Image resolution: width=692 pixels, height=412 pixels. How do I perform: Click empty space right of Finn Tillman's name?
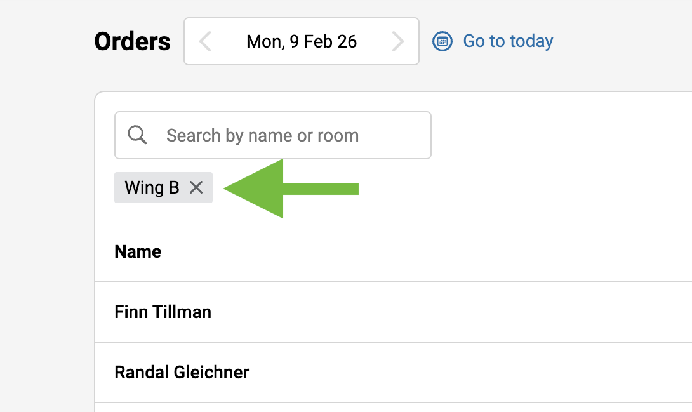click(444, 312)
